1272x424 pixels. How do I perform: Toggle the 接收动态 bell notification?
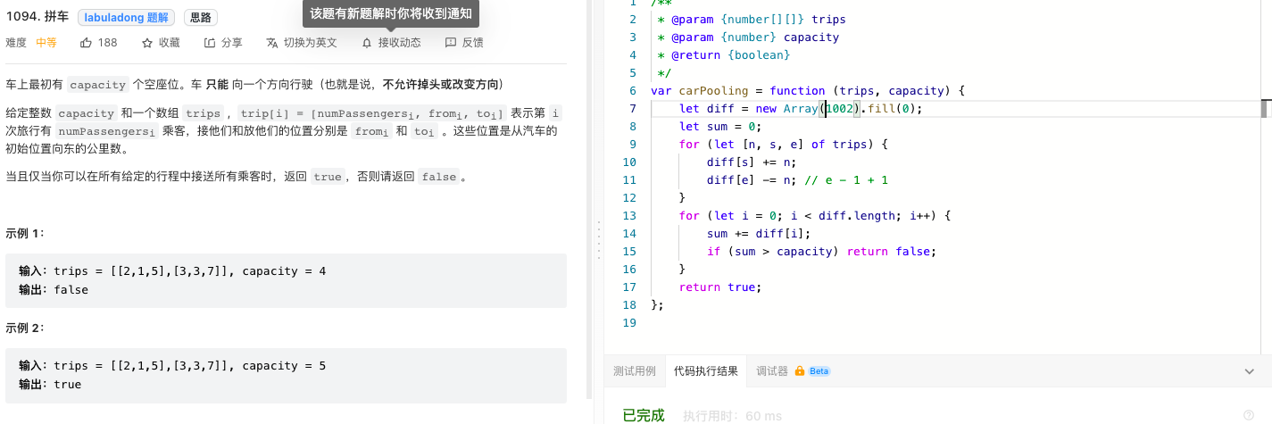point(391,42)
